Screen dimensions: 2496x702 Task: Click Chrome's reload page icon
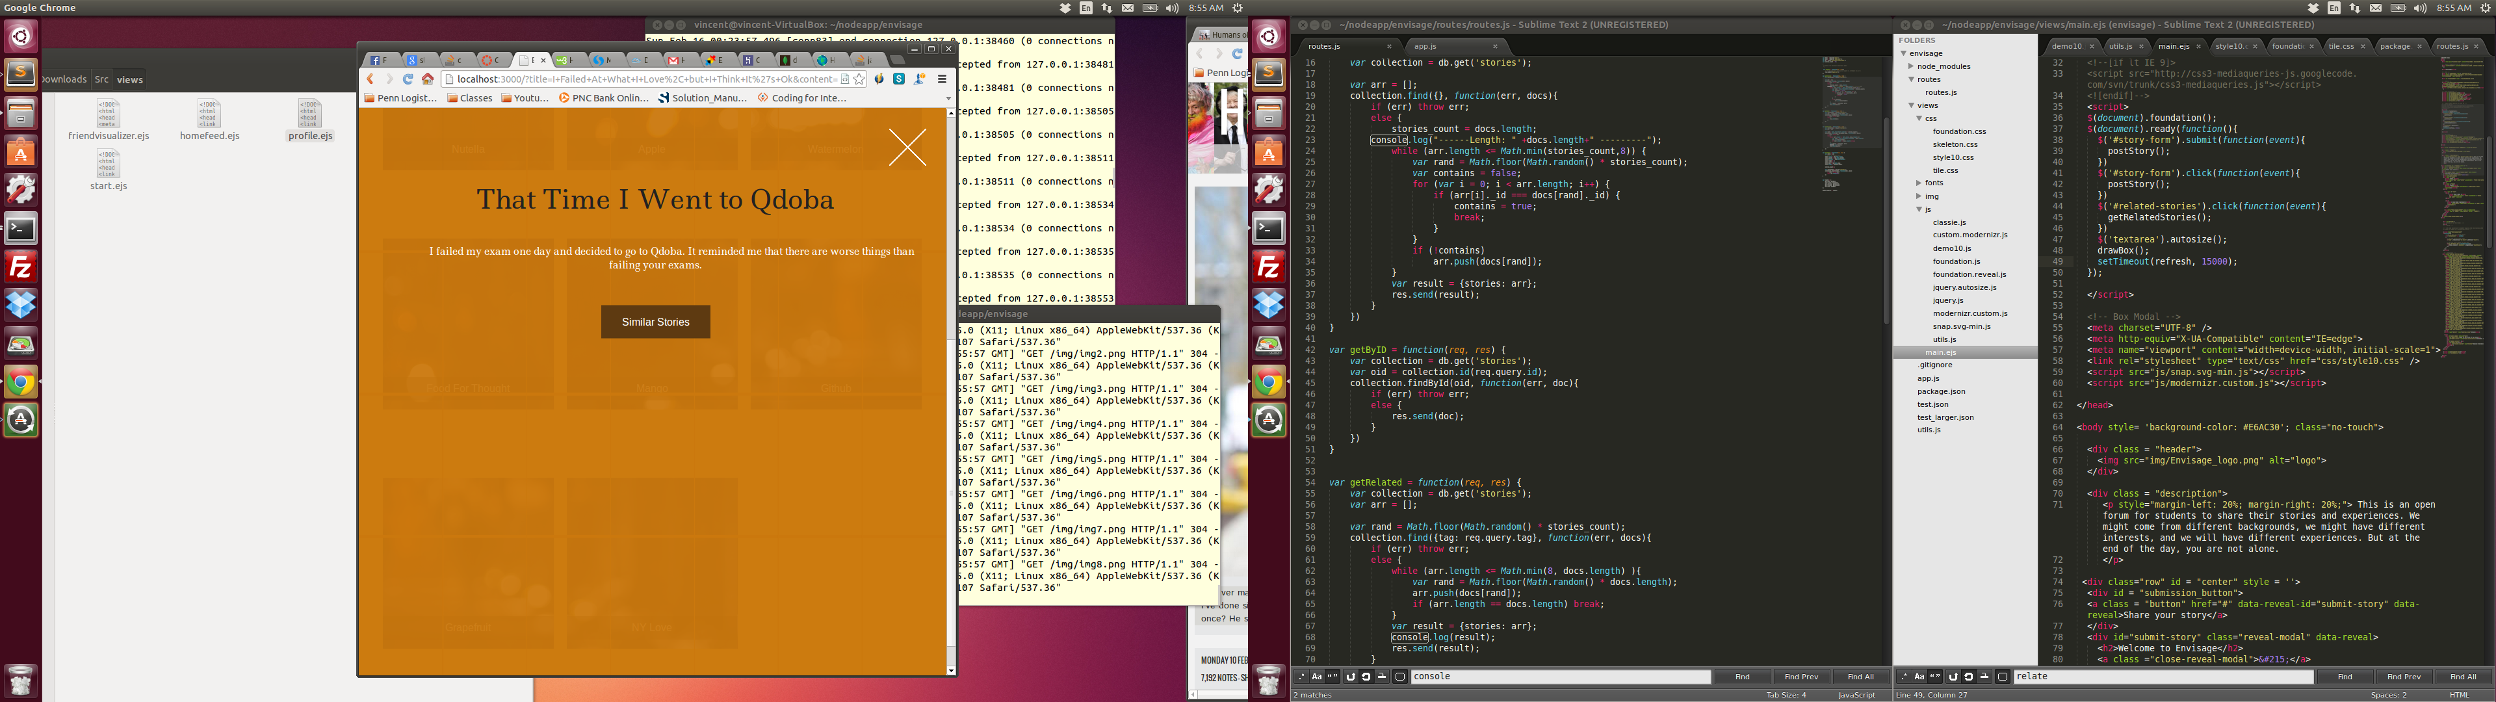408,79
